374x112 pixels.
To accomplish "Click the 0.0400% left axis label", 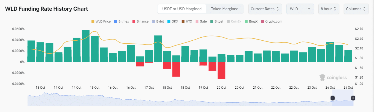I will 18,40.
